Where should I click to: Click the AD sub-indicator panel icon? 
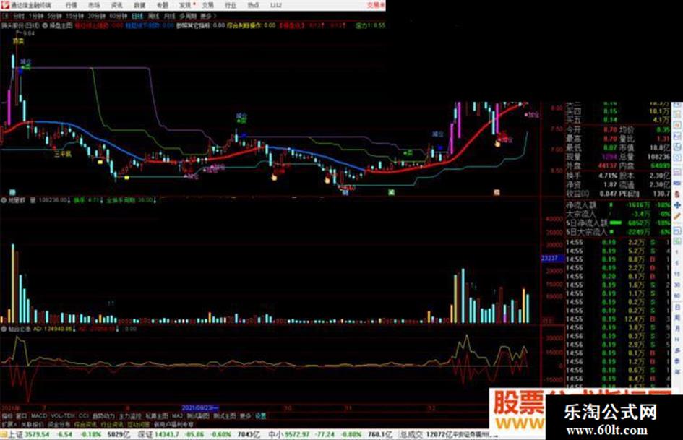4,329
